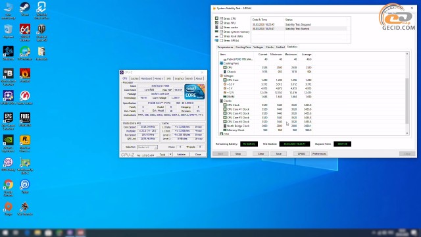Click the statistics list vertical scrollbar thumb
421x237 pixels.
(407, 101)
